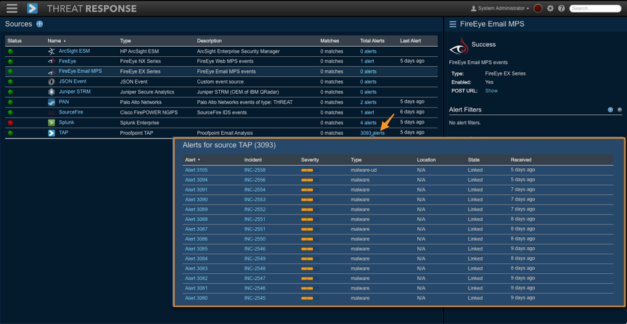Open Alert 3105 link
Viewport: 627px width, 324px height.
click(197, 170)
